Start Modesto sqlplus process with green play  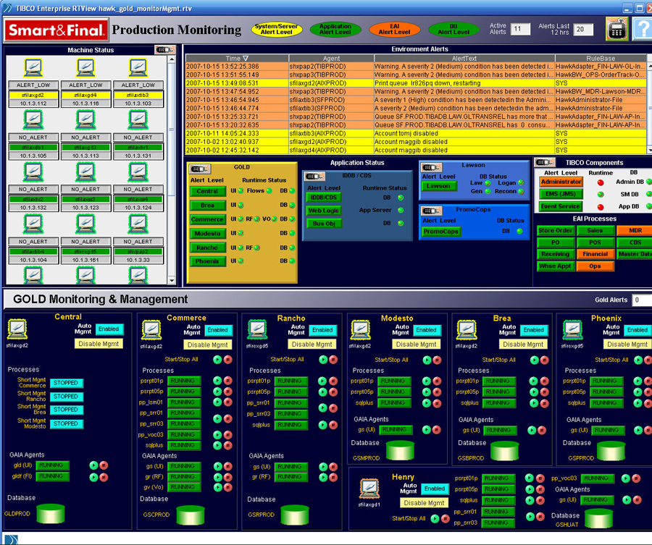pyautogui.click(x=426, y=402)
